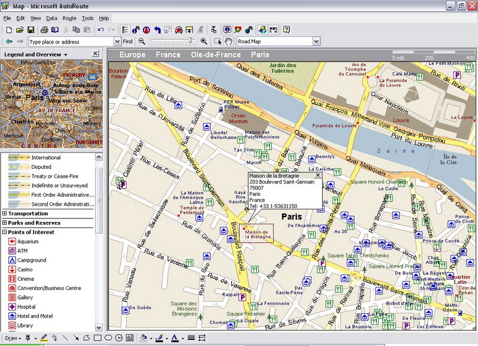
Task: Toggle the Legend and Overview pane button
Action: tap(125, 30)
